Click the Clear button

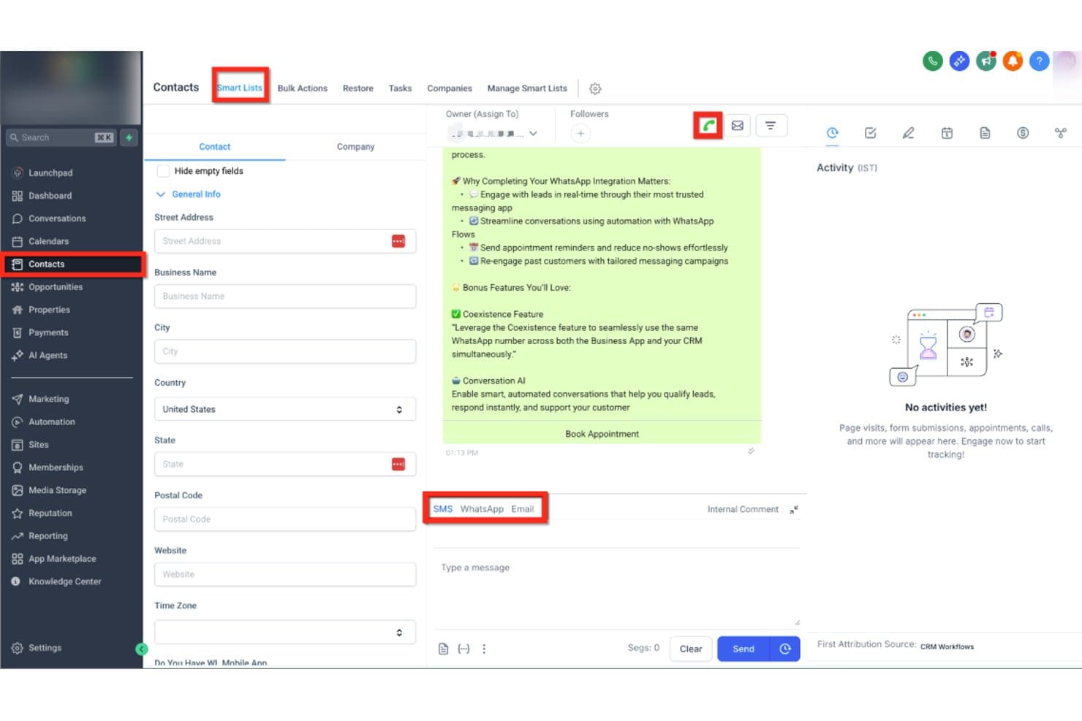click(x=691, y=649)
